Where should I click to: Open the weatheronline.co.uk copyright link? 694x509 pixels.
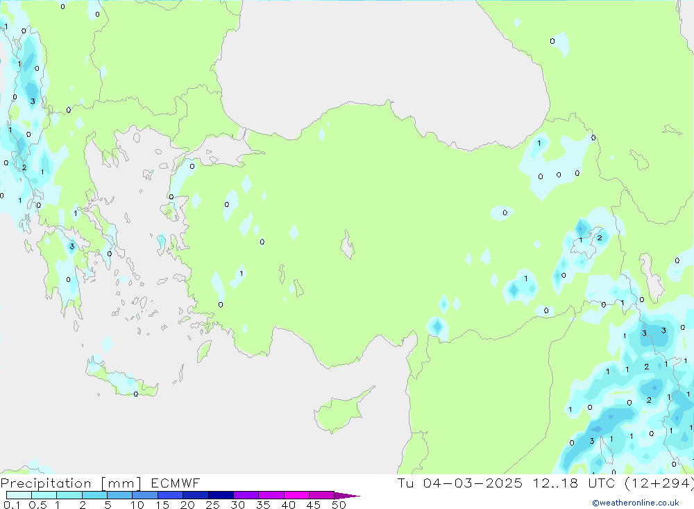(x=636, y=503)
